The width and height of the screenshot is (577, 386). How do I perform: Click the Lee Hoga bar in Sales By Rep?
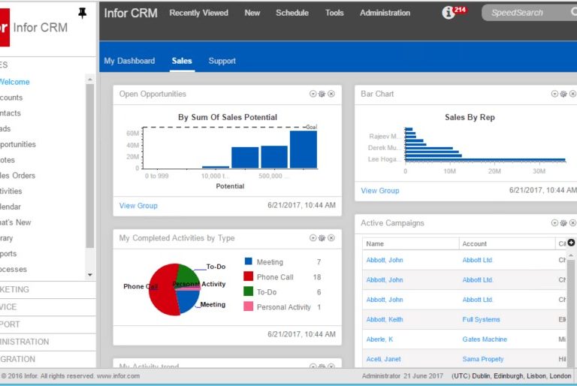[485, 160]
